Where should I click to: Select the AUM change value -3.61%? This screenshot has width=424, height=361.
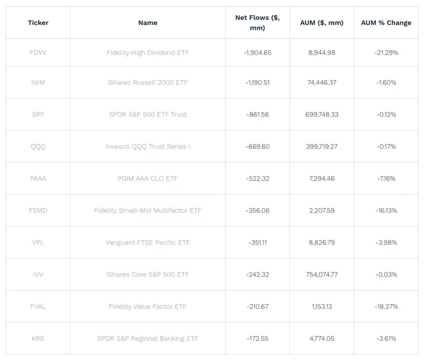click(386, 339)
